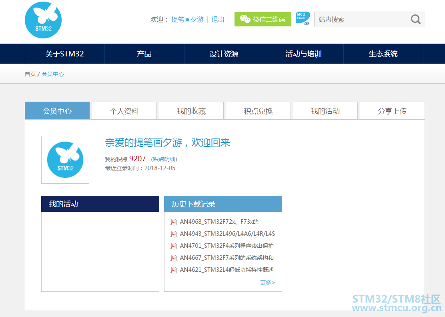Click last login date 2018-12-05

[160, 168]
